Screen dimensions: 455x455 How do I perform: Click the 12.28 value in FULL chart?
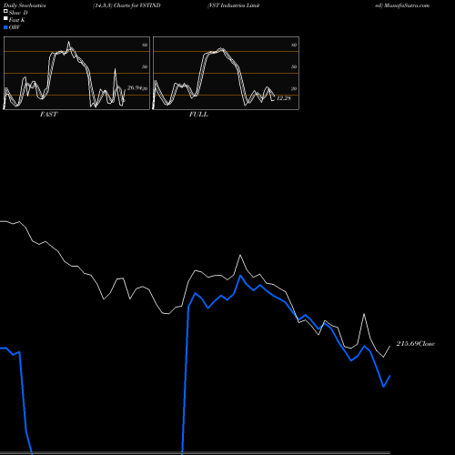click(x=284, y=98)
